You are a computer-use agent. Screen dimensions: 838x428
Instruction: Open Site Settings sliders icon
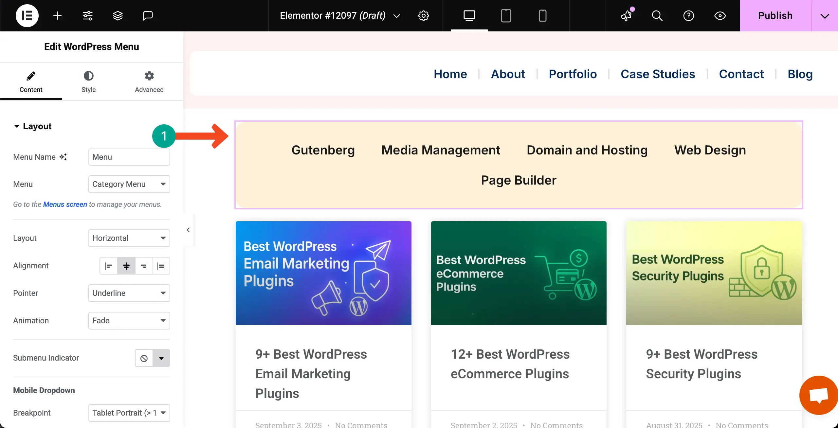[88, 16]
